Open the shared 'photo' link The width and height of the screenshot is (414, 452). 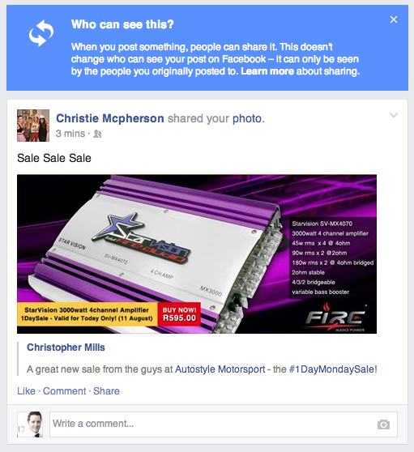pos(247,118)
